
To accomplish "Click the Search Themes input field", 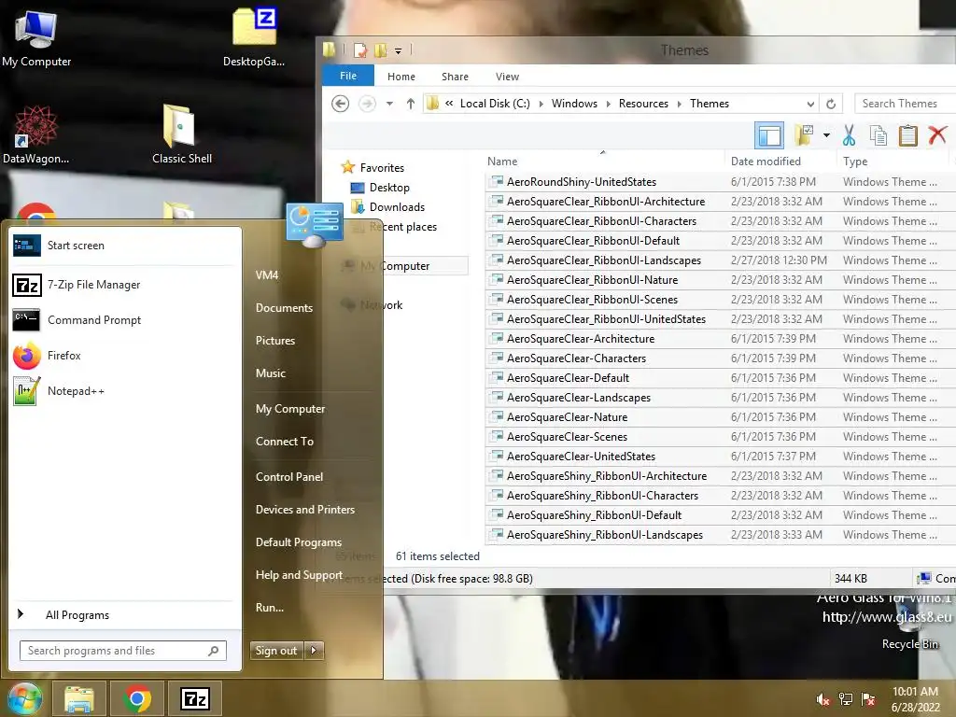I will point(905,104).
